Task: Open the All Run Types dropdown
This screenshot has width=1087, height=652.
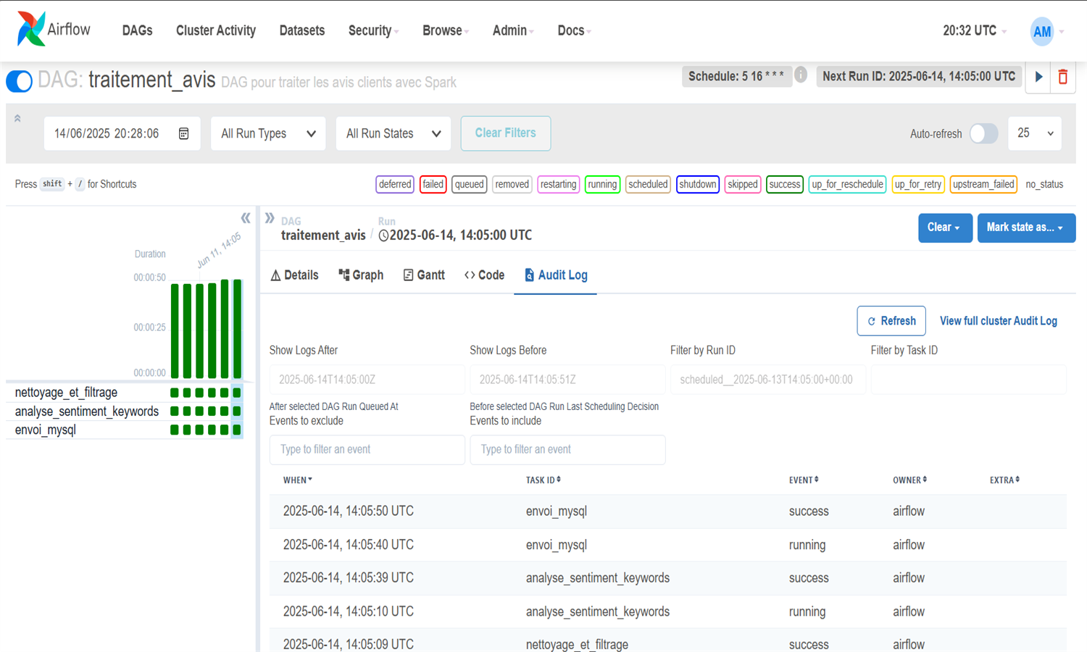Action: [x=268, y=133]
